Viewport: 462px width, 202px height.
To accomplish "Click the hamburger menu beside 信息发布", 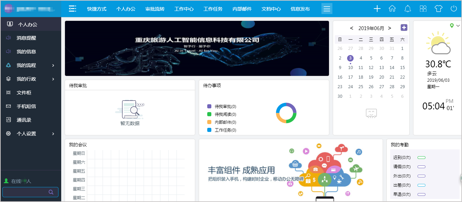I will pyautogui.click(x=327, y=9).
